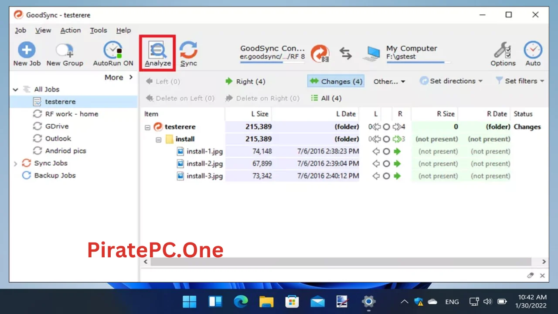Open the My Computer right folder icon
This screenshot has height=314, width=558.
(x=372, y=53)
